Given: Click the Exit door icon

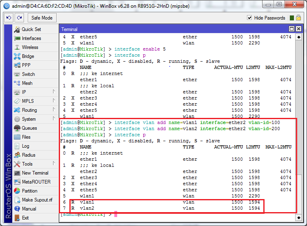Looking at the screenshot, I should [x=17, y=218].
